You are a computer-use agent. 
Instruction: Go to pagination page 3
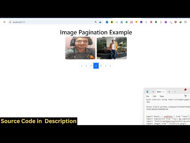[101, 66]
